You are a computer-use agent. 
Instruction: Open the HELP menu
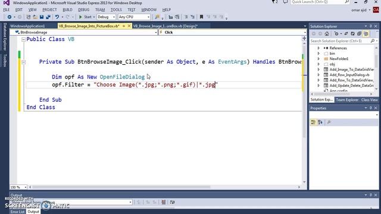click(x=167, y=10)
